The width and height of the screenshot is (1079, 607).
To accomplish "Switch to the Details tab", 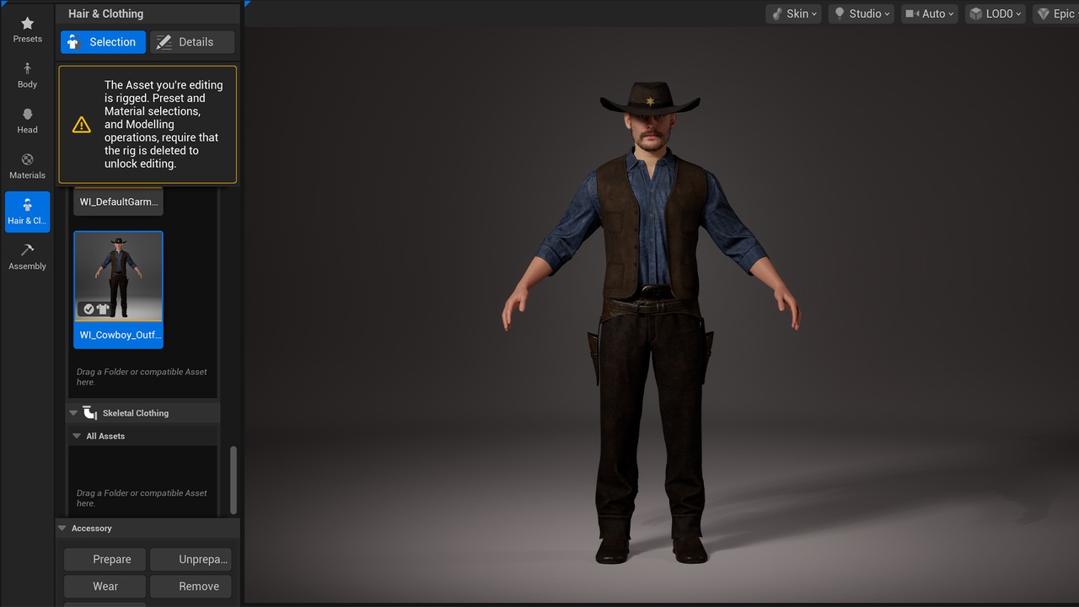I will (192, 42).
